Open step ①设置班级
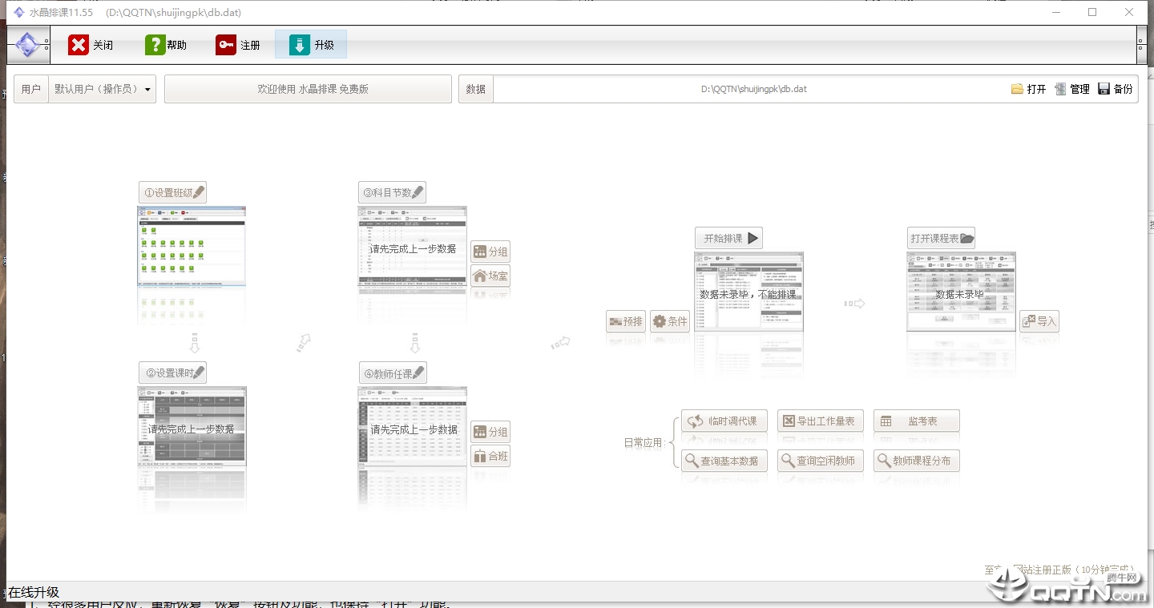Image resolution: width=1154 pixels, height=608 pixels. coord(172,192)
